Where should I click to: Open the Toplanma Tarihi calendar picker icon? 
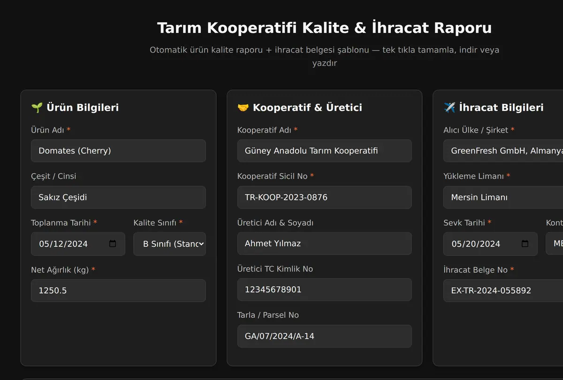pyautogui.click(x=113, y=244)
